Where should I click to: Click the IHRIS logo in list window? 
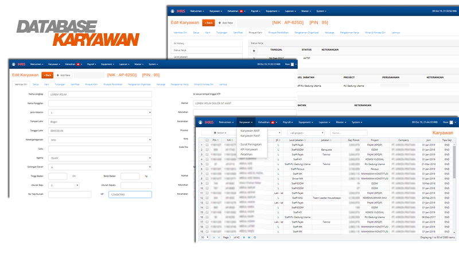pos(208,122)
